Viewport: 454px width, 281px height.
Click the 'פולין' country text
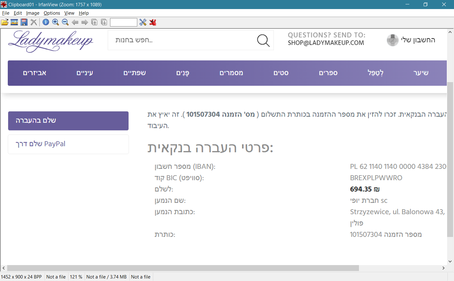pyautogui.click(x=356, y=223)
